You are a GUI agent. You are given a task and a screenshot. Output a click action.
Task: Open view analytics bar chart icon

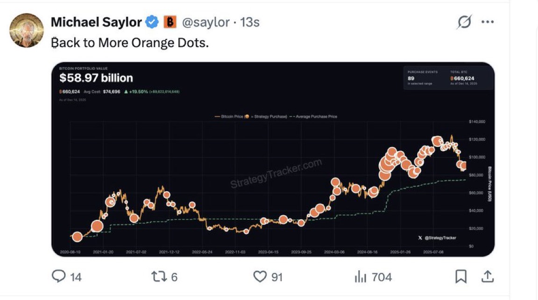click(x=360, y=277)
